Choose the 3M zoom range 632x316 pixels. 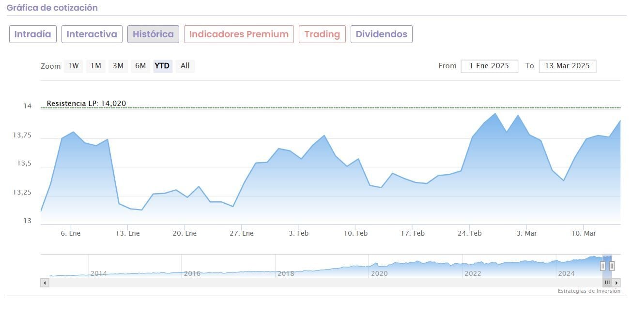(x=118, y=66)
